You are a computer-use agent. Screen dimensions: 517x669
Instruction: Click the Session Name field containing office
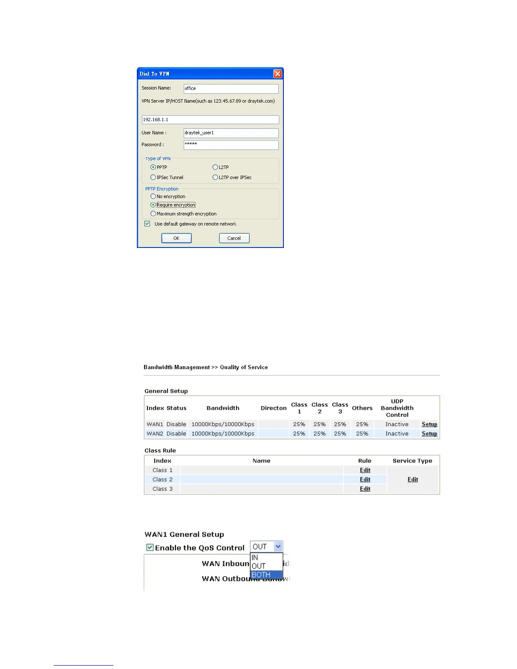(231, 88)
